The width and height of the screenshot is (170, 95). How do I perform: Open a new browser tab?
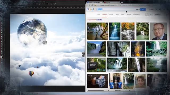(x=122, y=2)
